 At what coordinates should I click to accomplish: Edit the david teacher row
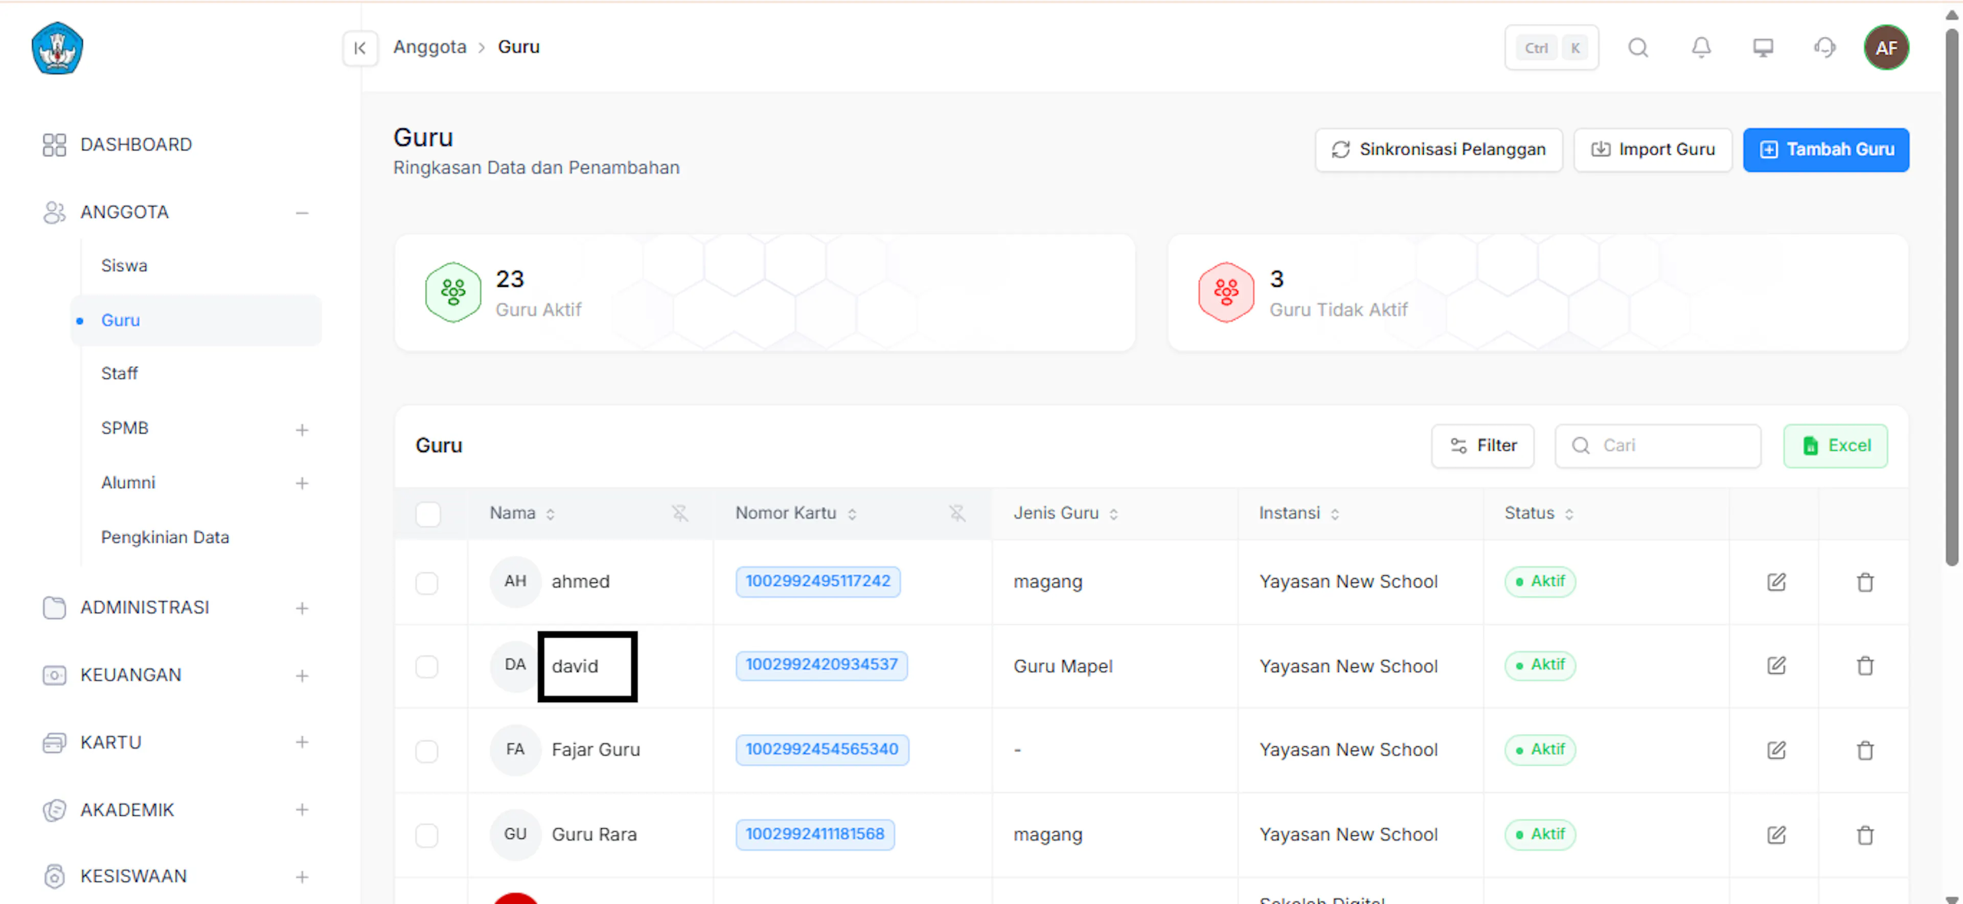(x=1776, y=665)
